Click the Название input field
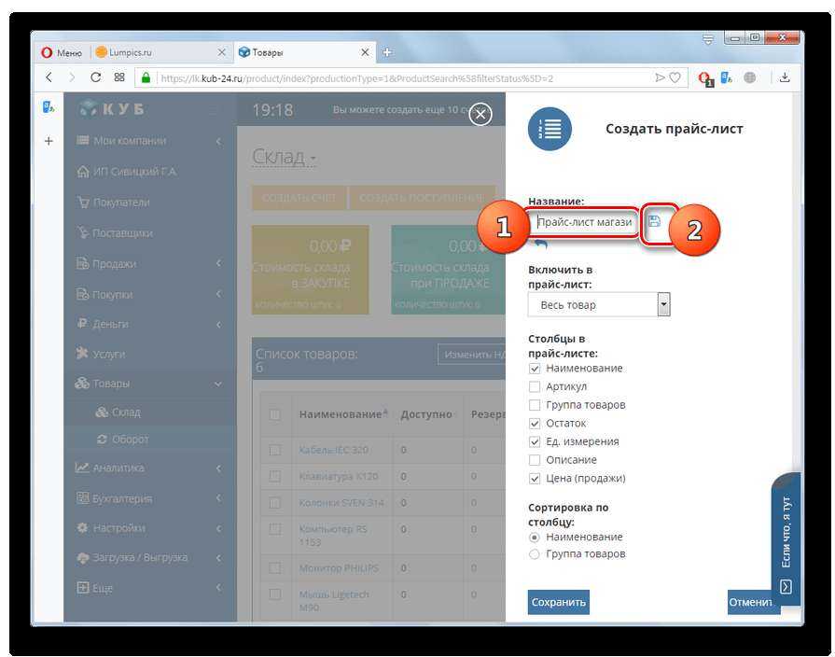The image size is (835, 657). coord(584,222)
